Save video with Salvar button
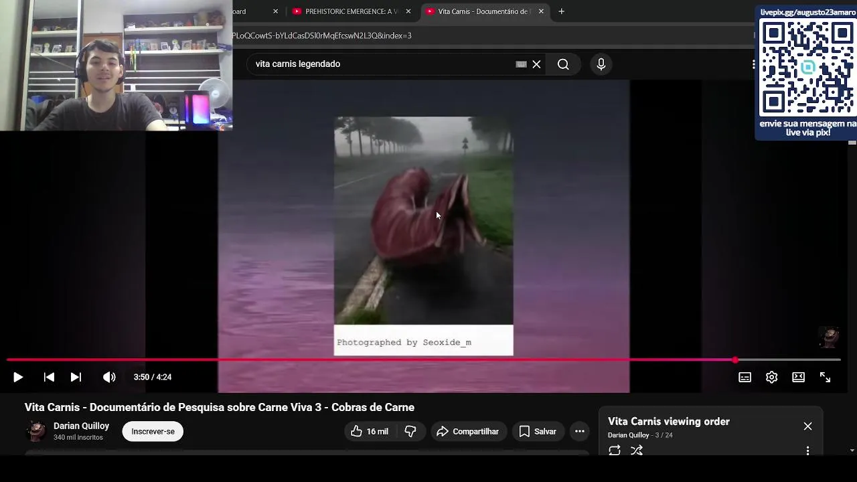 (538, 432)
